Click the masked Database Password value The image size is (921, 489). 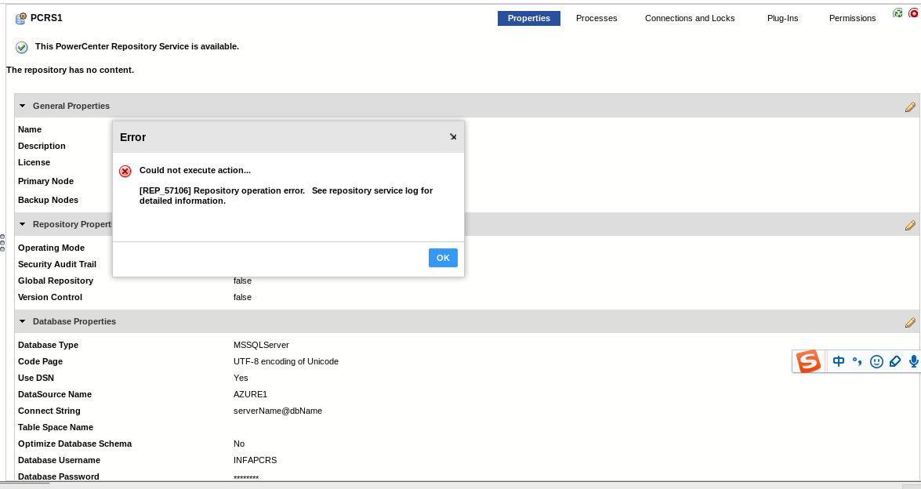click(246, 477)
